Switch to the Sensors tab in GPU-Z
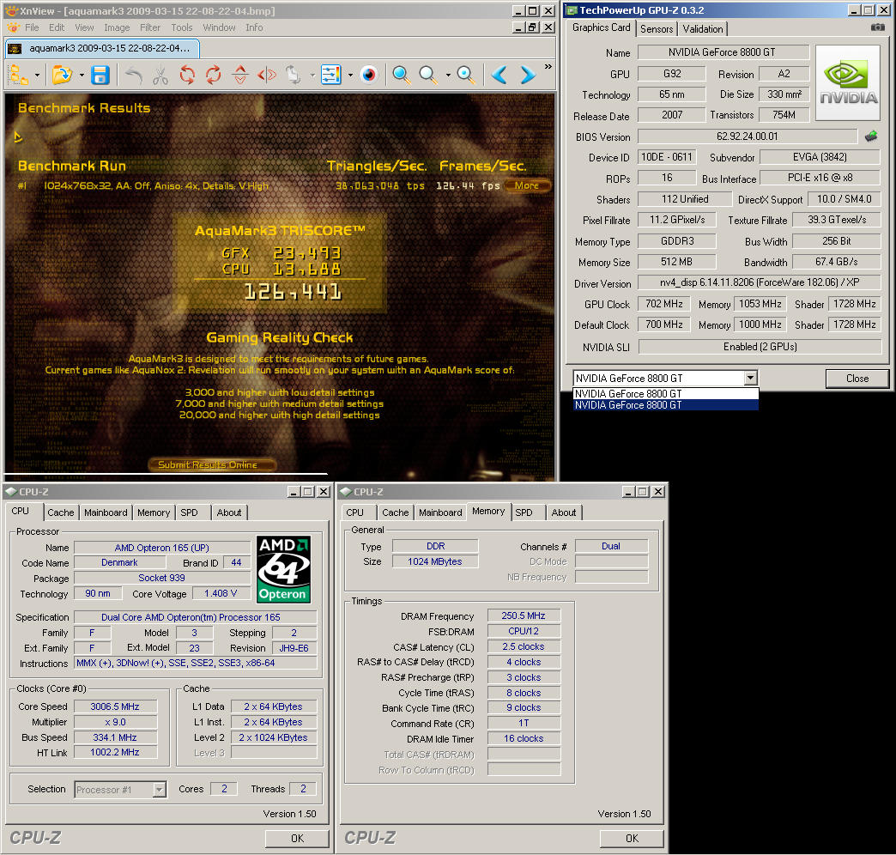The height and width of the screenshot is (855, 896). coord(657,28)
